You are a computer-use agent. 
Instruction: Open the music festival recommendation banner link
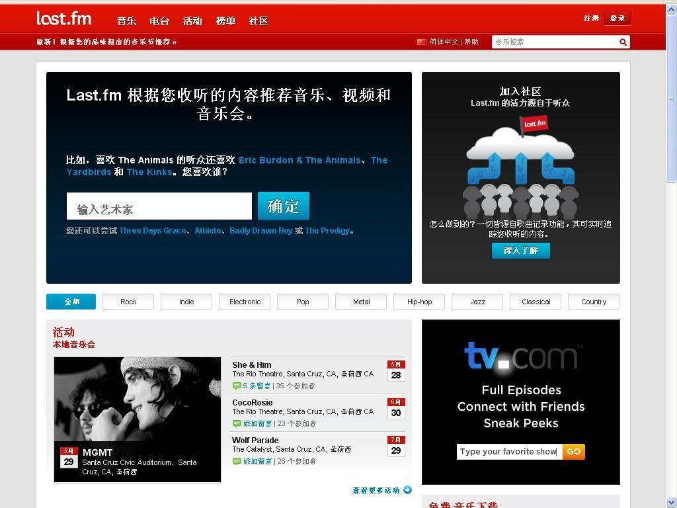[x=106, y=42]
